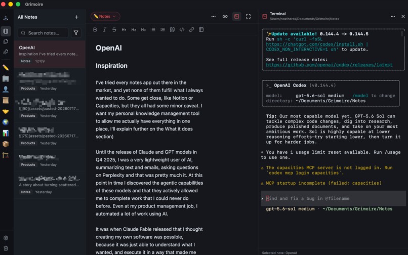Insert a bulleted list
Screen dimensions: 408x255
click(x=153, y=30)
